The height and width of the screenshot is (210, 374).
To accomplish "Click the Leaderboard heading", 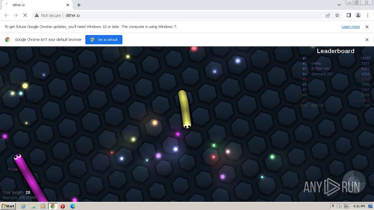I will [x=335, y=51].
